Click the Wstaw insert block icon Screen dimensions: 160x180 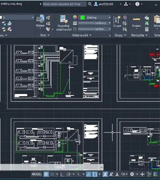click(40, 19)
